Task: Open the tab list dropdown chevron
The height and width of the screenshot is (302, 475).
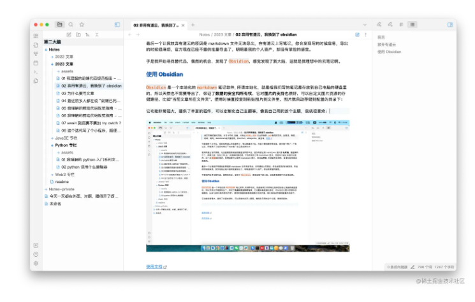Action: (x=365, y=25)
